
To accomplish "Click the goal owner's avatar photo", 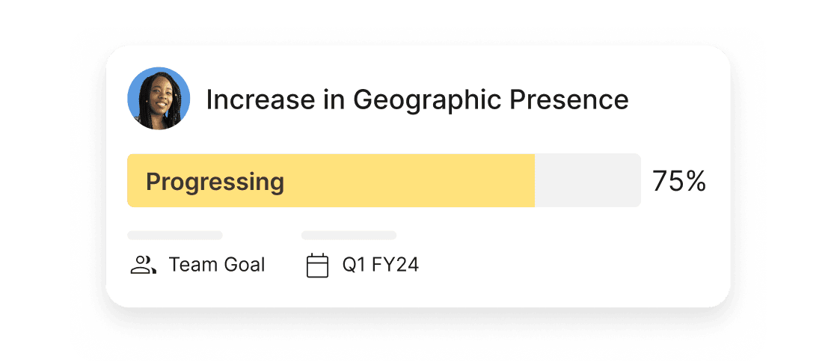I will coord(159,99).
